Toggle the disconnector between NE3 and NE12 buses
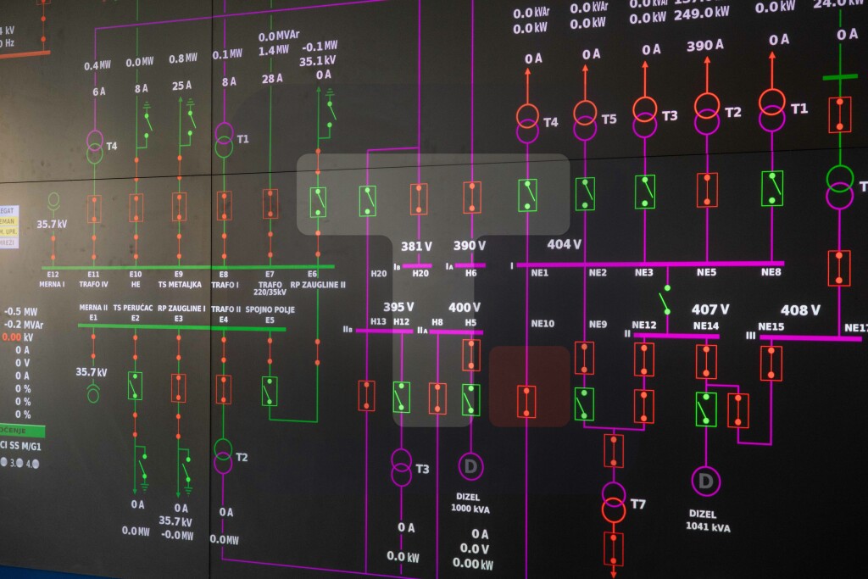Screen dimensions: 868x579 click(x=665, y=303)
